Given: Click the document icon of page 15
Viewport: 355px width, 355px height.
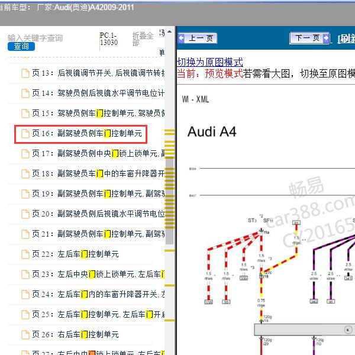Looking at the screenshot, I should (25, 113).
